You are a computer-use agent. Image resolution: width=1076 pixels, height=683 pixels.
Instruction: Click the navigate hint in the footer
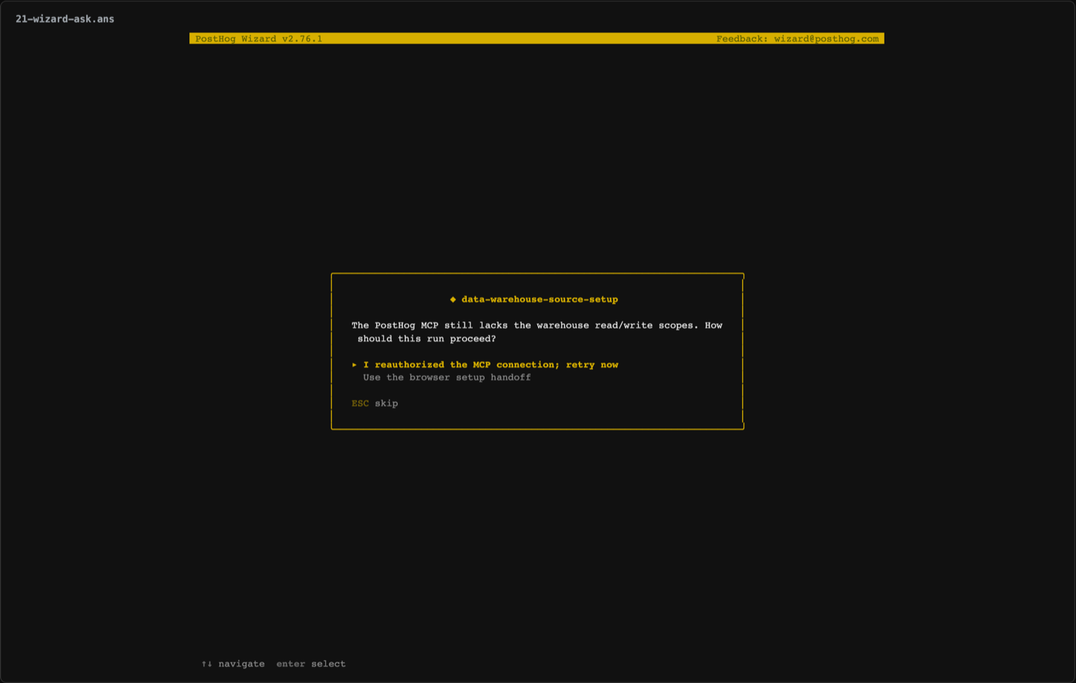coord(233,664)
